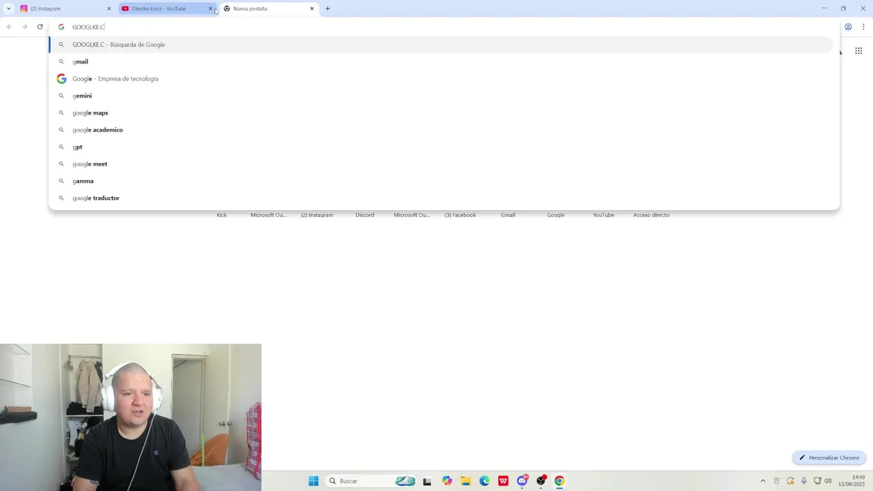Open File Explorer from the taskbar
873x491 pixels.
(x=466, y=481)
